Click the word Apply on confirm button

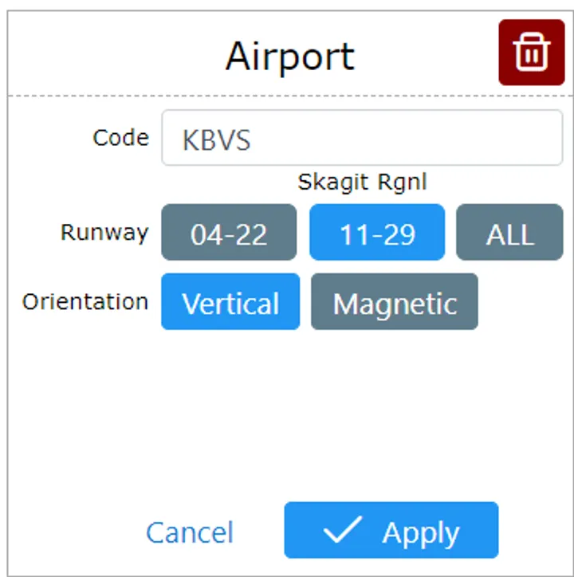[420, 532]
